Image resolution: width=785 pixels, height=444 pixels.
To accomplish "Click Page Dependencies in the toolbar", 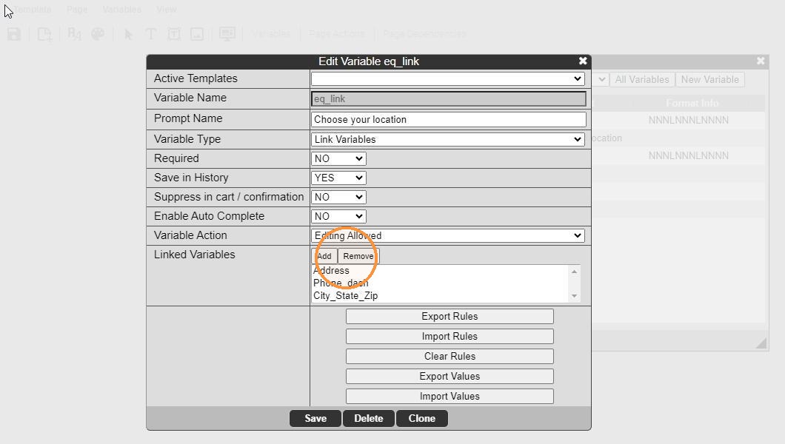I will [424, 33].
